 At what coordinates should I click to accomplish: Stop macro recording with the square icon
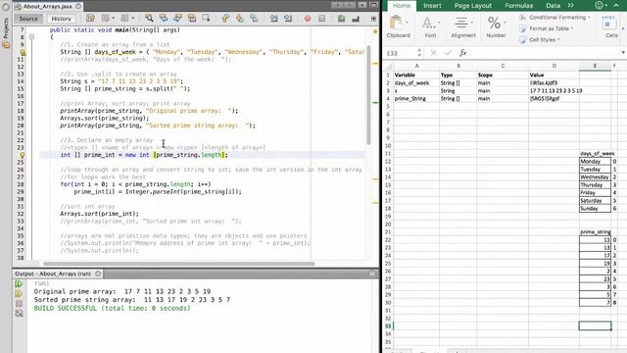click(x=322, y=19)
